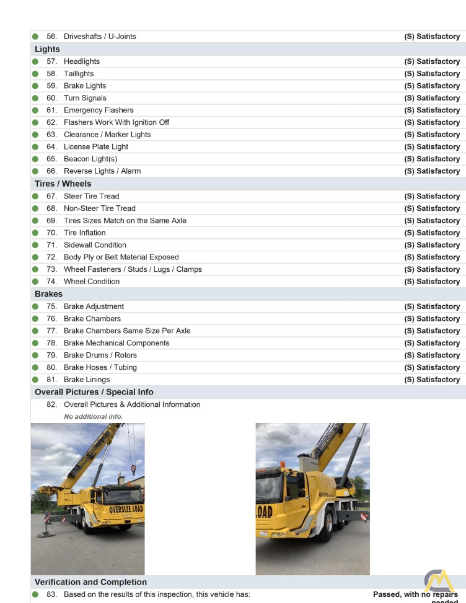Select the Lights section header

[x=248, y=49]
